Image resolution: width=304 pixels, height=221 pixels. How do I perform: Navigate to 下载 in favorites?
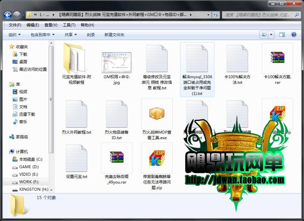[x=23, y=54]
